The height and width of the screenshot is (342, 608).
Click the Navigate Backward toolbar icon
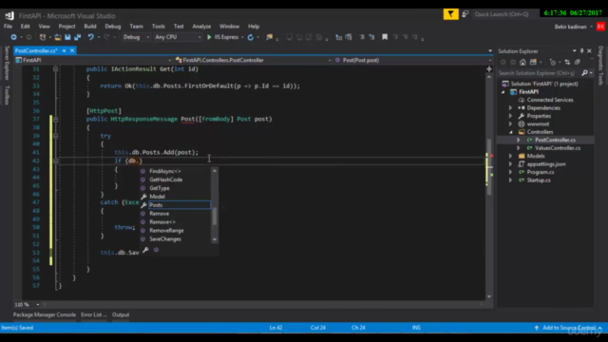(13, 37)
